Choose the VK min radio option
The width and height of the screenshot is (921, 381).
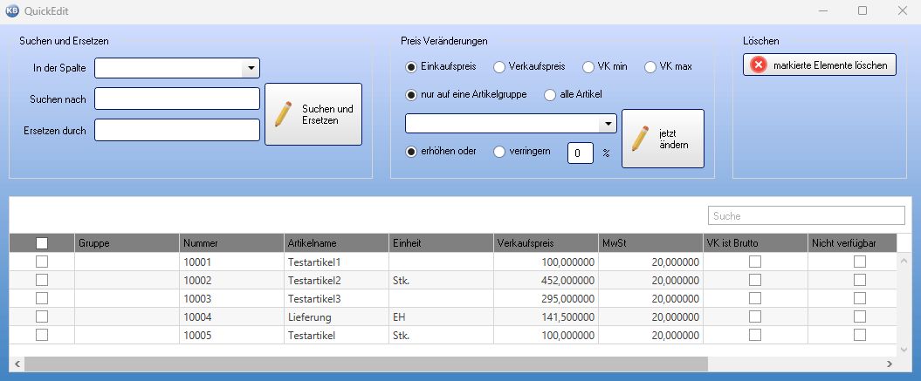point(588,67)
